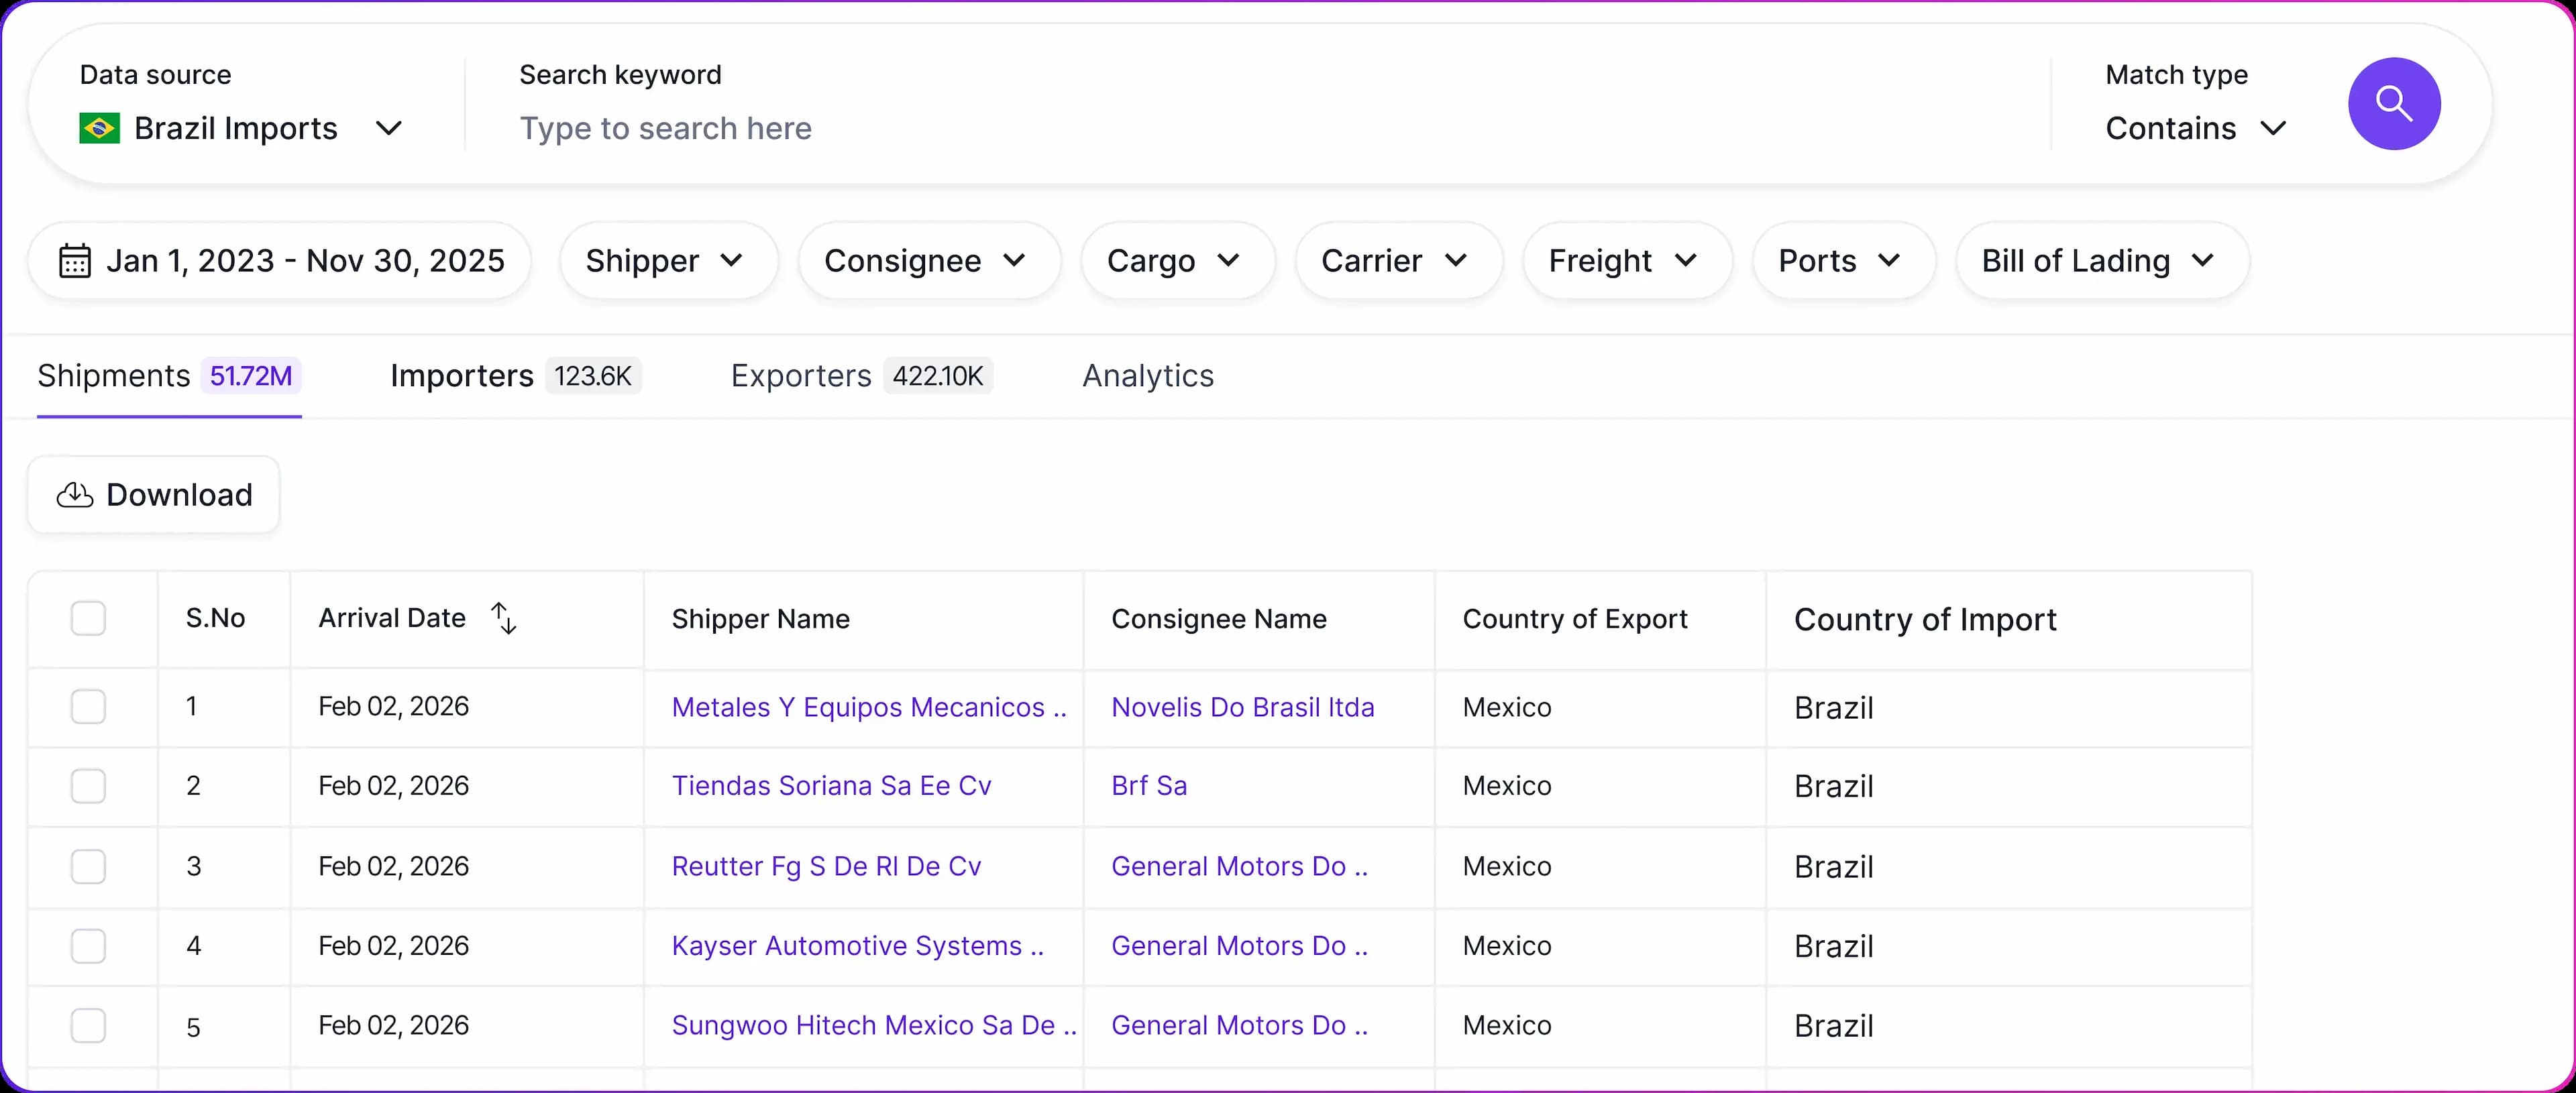Screen dimensions: 2576x1093
Task: Check the box for row 1
Action: click(88, 707)
